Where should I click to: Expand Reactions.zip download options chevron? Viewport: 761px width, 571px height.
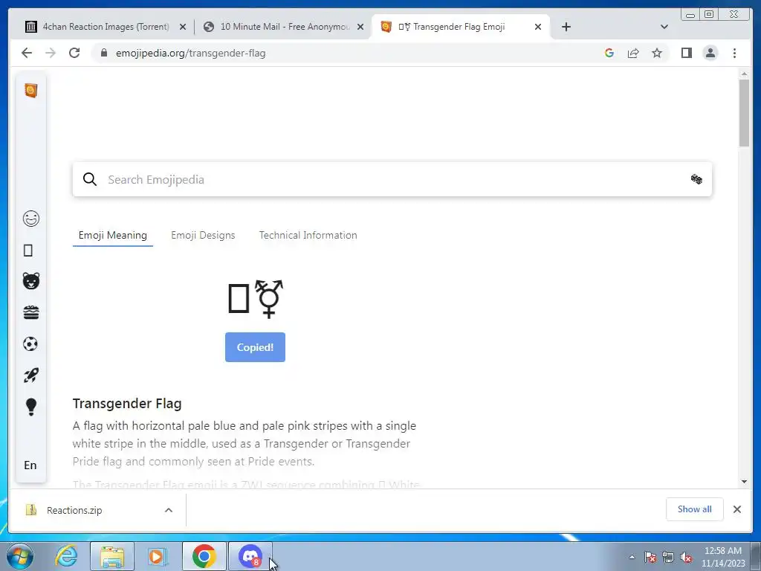coord(169,510)
